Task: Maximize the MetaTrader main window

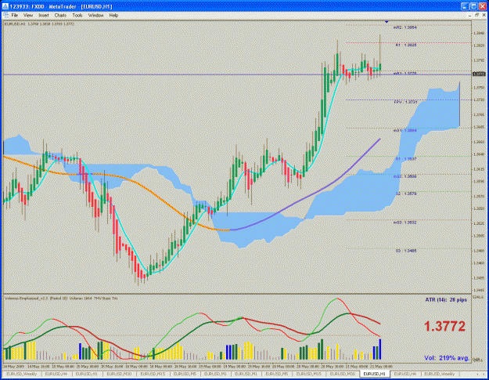Action: (473, 6)
